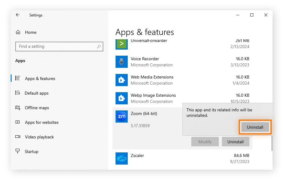This screenshot has width=283, height=181.
Task: Click the Offline maps map icon
Action: point(17,108)
